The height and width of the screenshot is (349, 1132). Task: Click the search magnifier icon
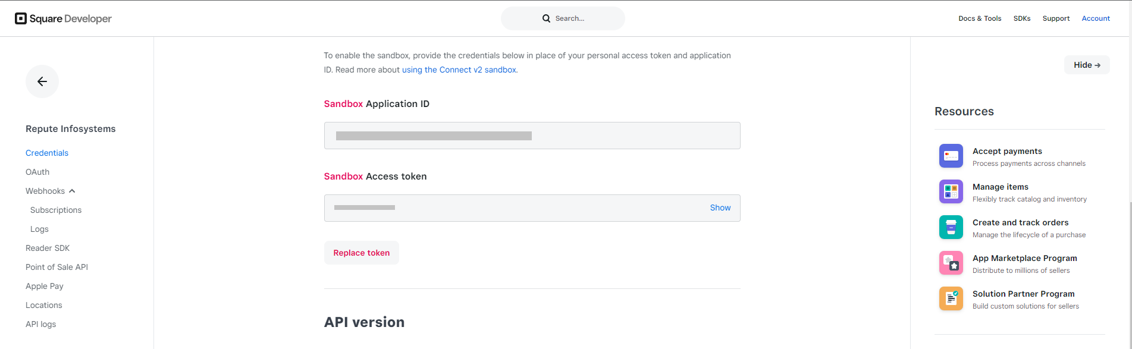click(546, 18)
